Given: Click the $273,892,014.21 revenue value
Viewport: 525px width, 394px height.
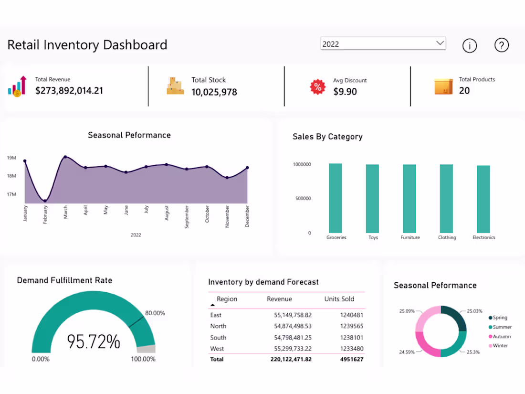Looking at the screenshot, I should tap(69, 90).
